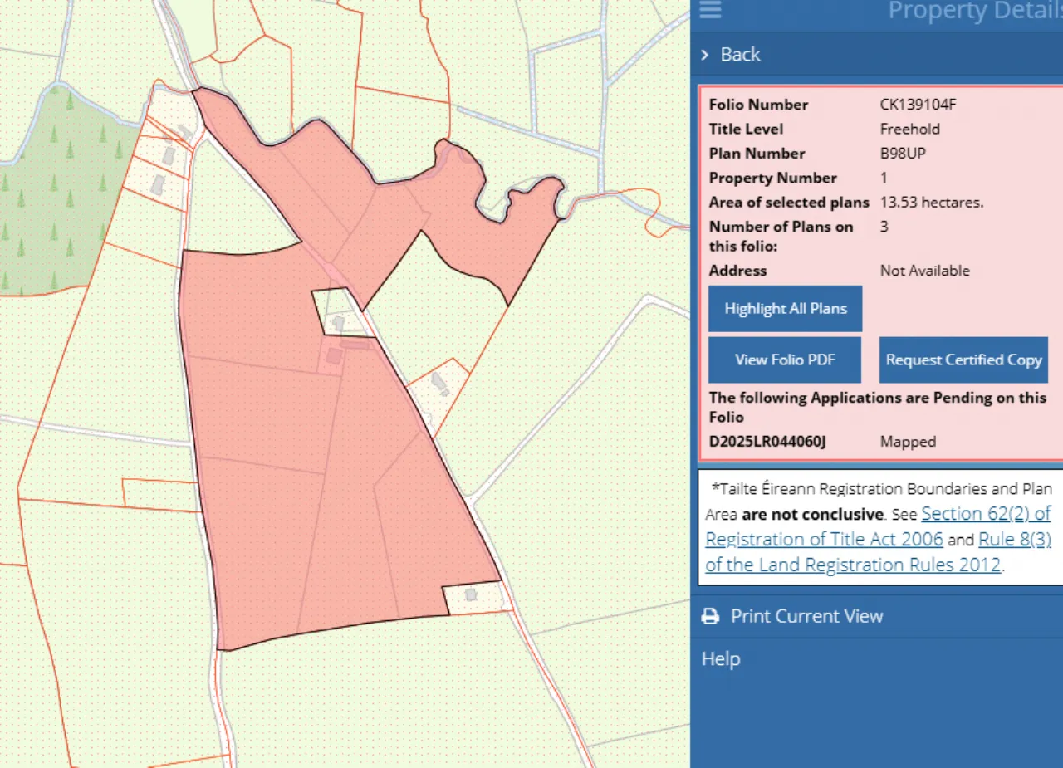1063x768 pixels.
Task: Click the printer icon beside Print Current View
Action: tap(710, 616)
